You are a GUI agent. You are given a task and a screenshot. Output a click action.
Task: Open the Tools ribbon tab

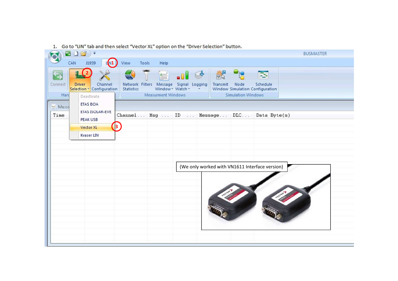[145, 63]
